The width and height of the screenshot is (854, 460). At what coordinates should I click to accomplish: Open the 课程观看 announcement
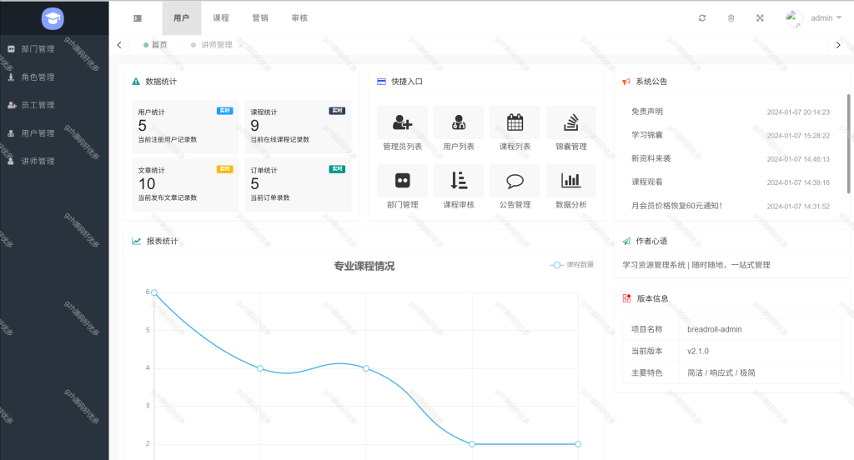tap(647, 182)
